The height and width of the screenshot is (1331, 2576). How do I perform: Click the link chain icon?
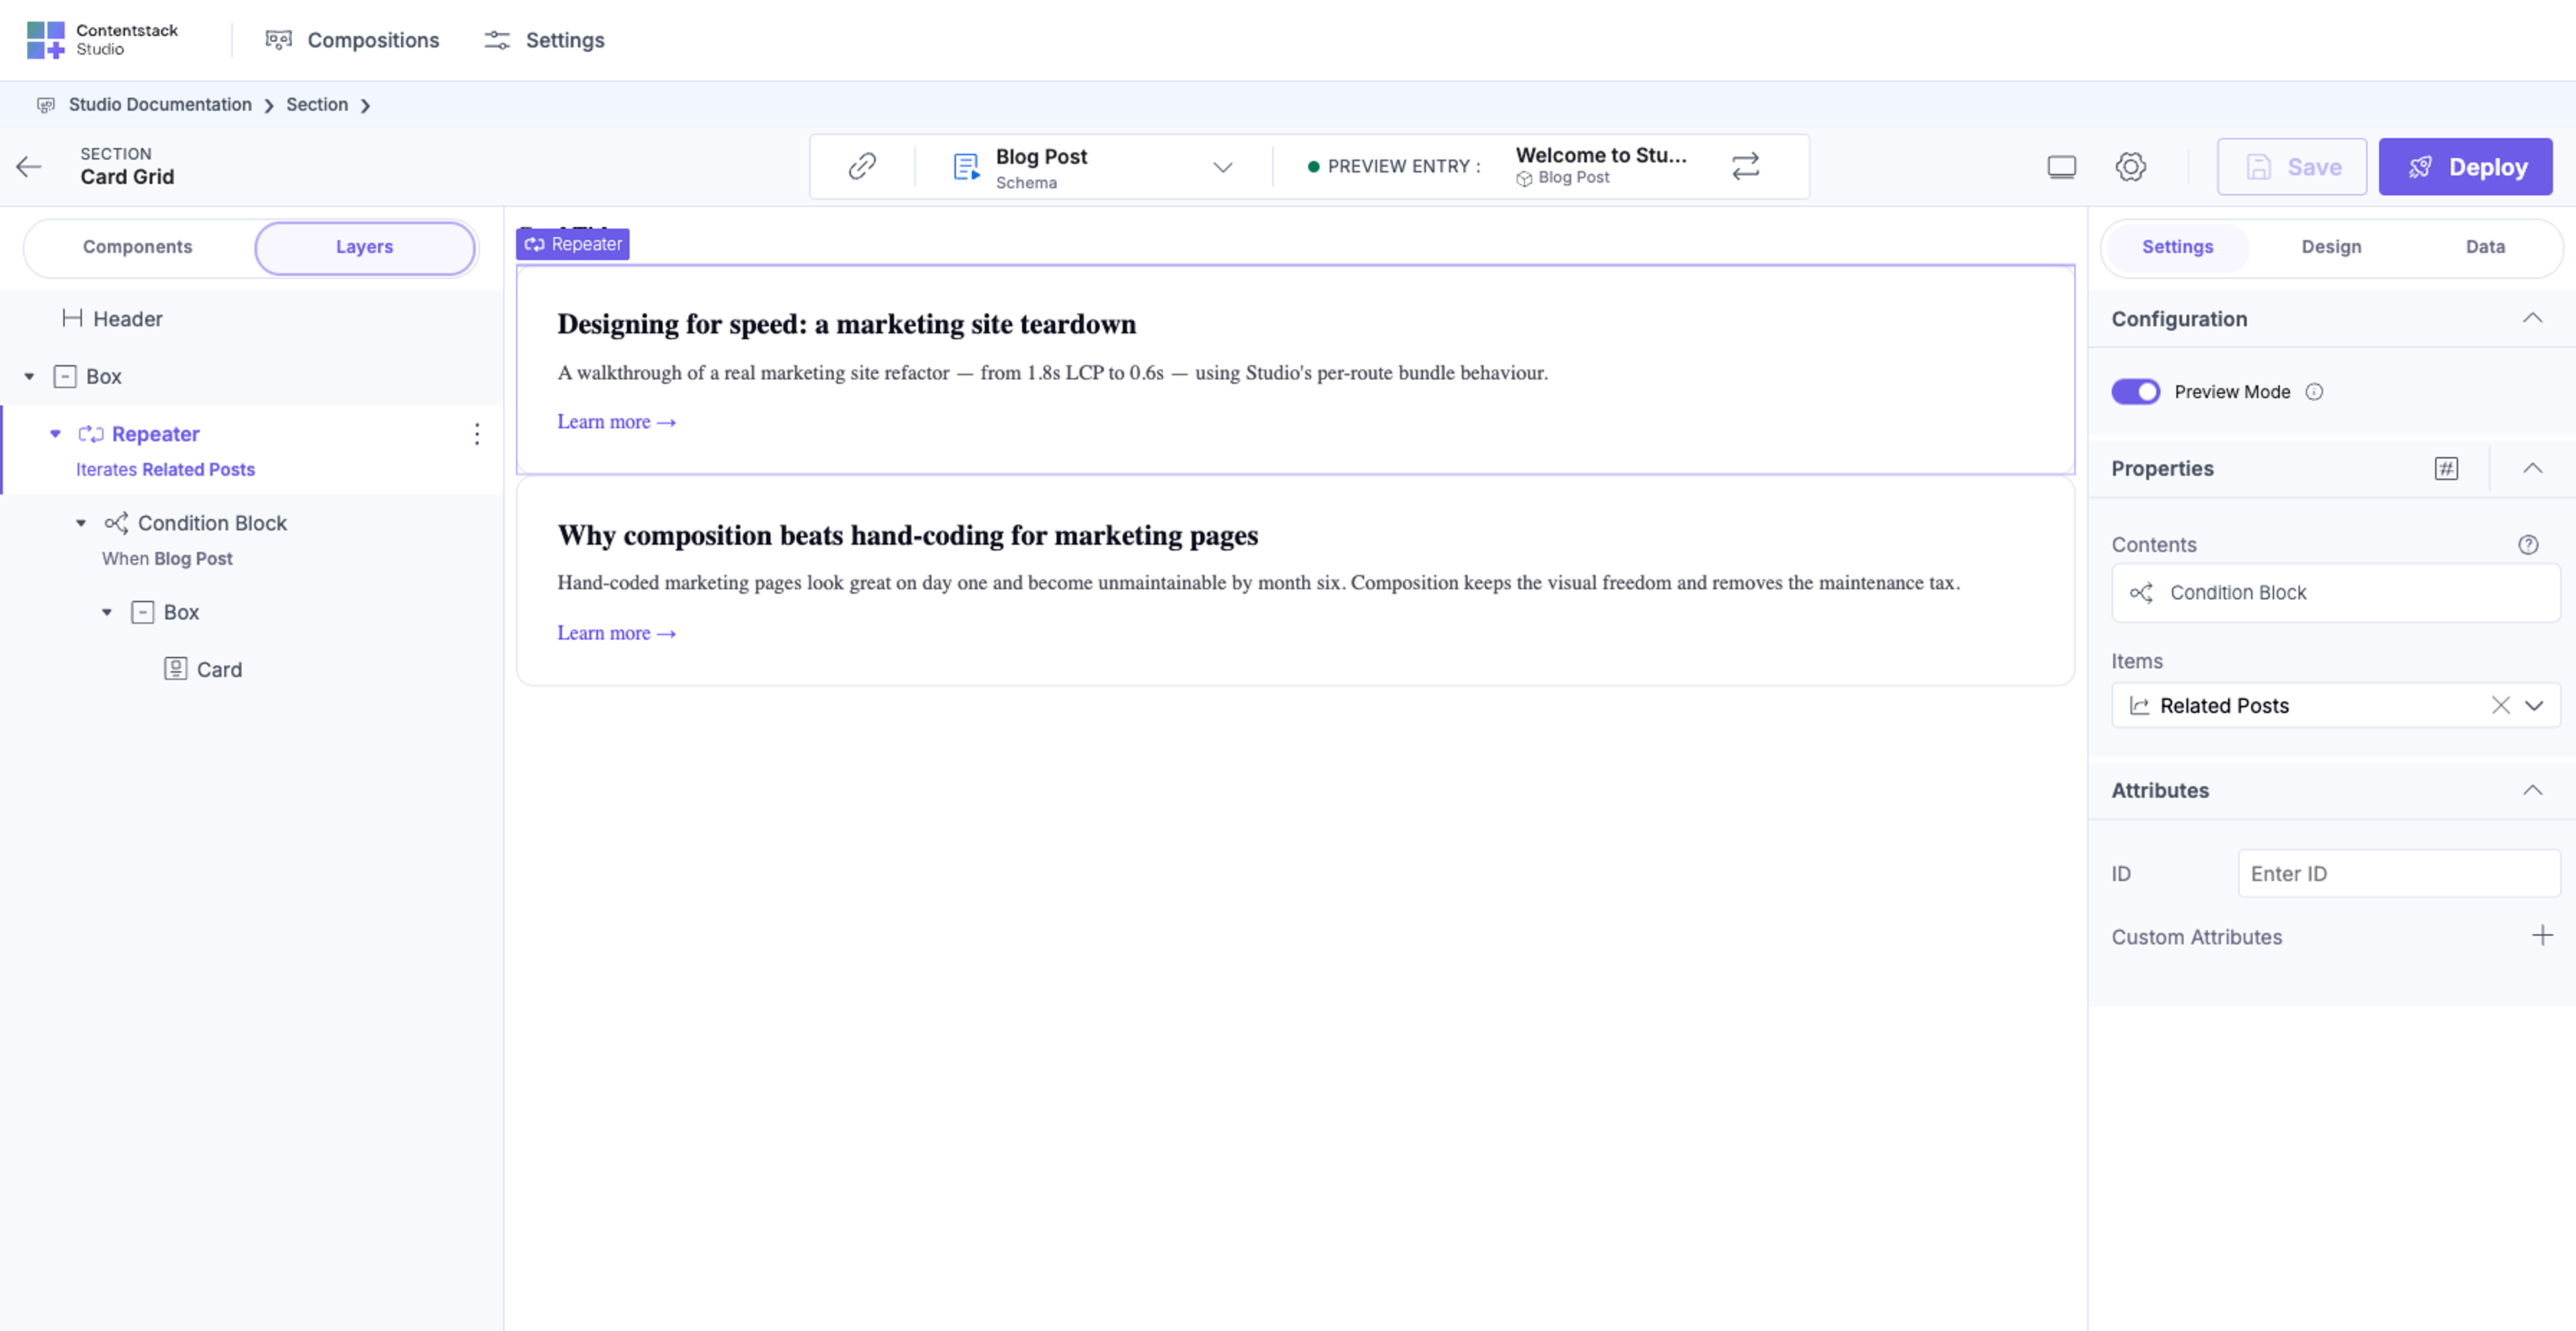[x=862, y=166]
